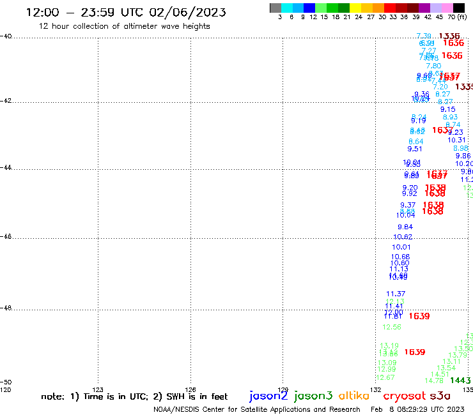
Task: Click the "70 (ft)" scale label
Action: [x=457, y=17]
